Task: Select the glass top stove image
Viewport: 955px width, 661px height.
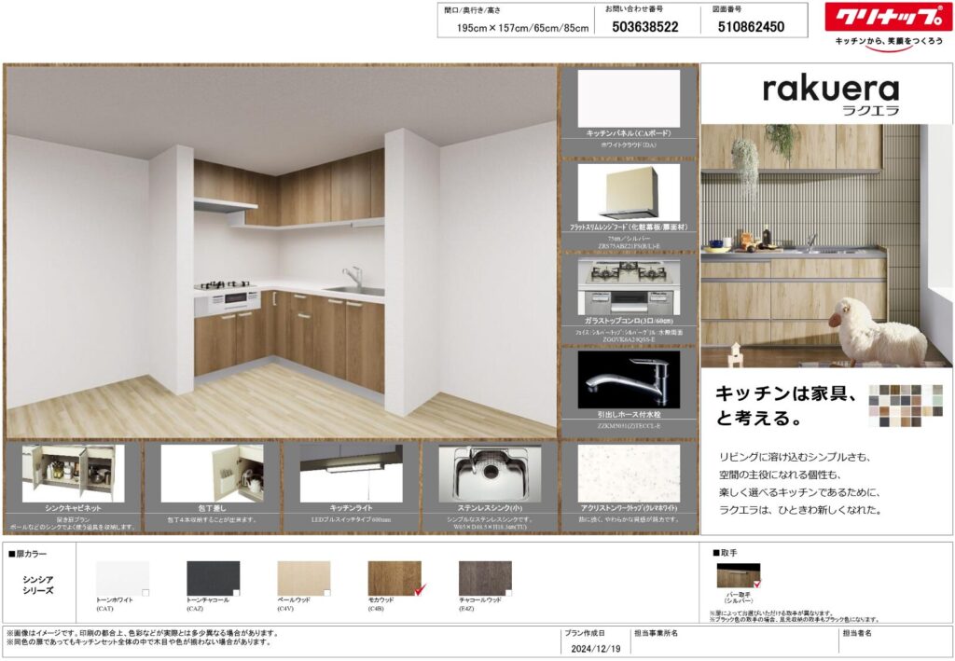Action: pos(629,287)
